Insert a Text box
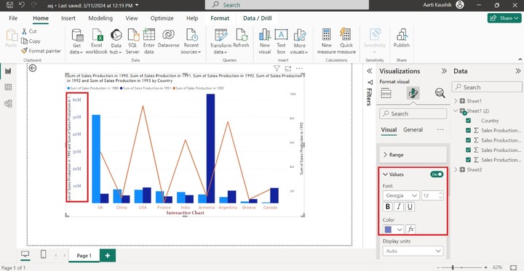 281,41
